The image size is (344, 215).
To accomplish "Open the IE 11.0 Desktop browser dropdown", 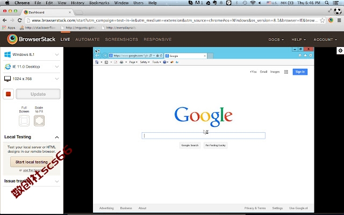I will click(x=32, y=67).
